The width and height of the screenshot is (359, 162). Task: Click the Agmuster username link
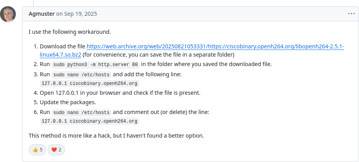(x=42, y=14)
